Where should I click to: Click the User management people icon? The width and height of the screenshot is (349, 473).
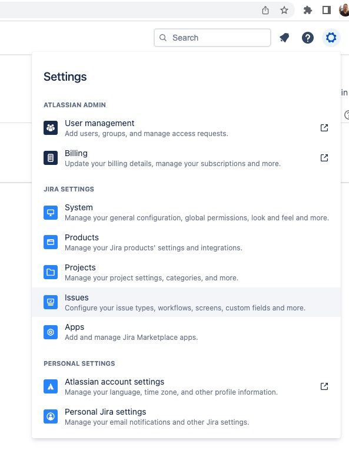[x=51, y=128]
